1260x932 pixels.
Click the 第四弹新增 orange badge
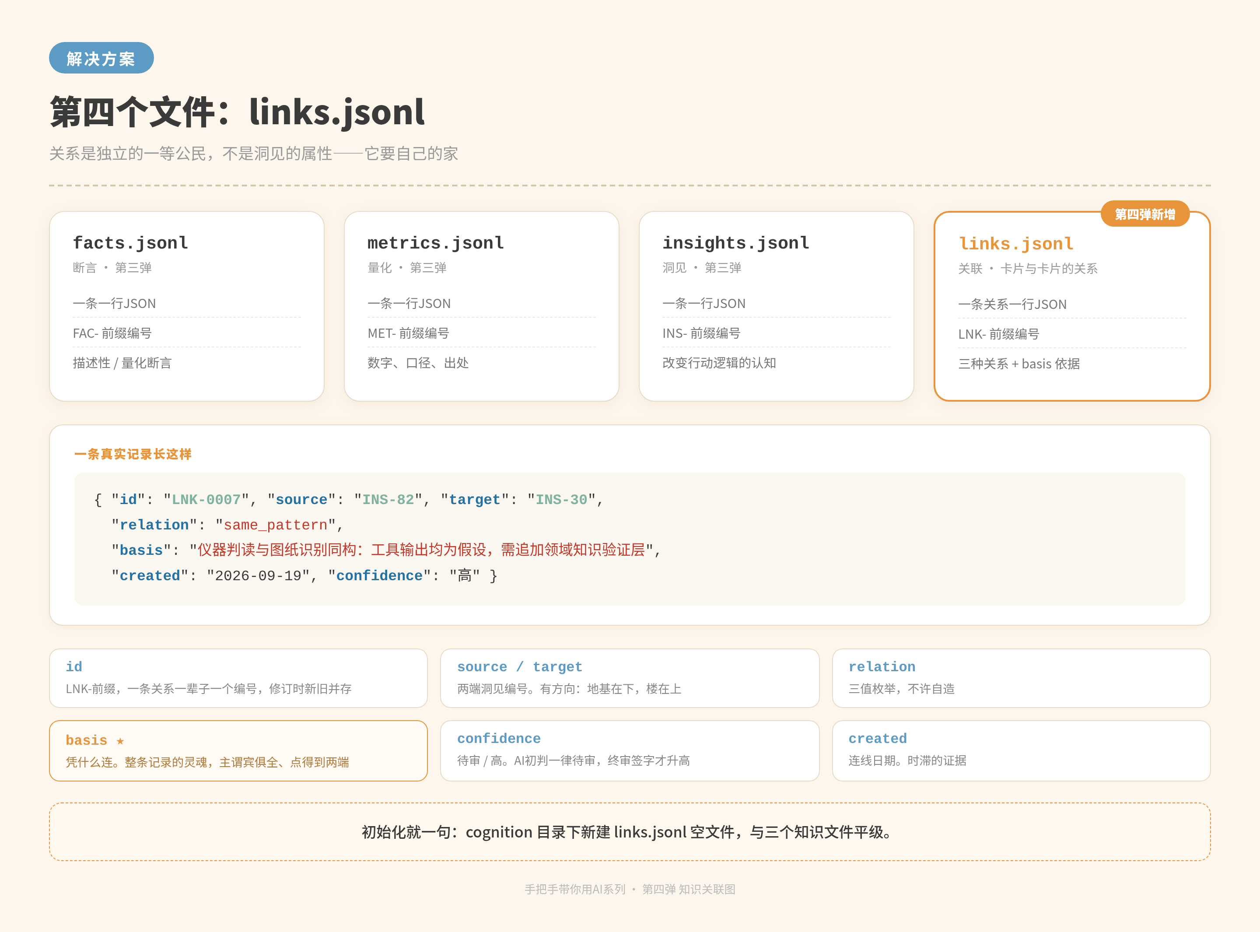coord(1145,214)
